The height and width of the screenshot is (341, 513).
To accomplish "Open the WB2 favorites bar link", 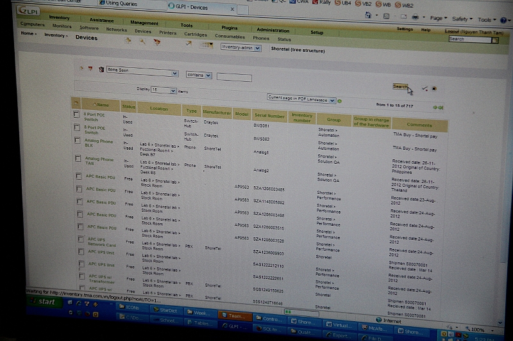I will point(404,5).
